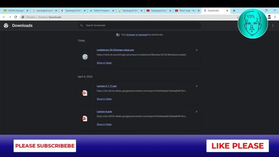Screen dimensions: 279x157
Task: Click the Lecture-4.pptx file icon
Action: 85,119
